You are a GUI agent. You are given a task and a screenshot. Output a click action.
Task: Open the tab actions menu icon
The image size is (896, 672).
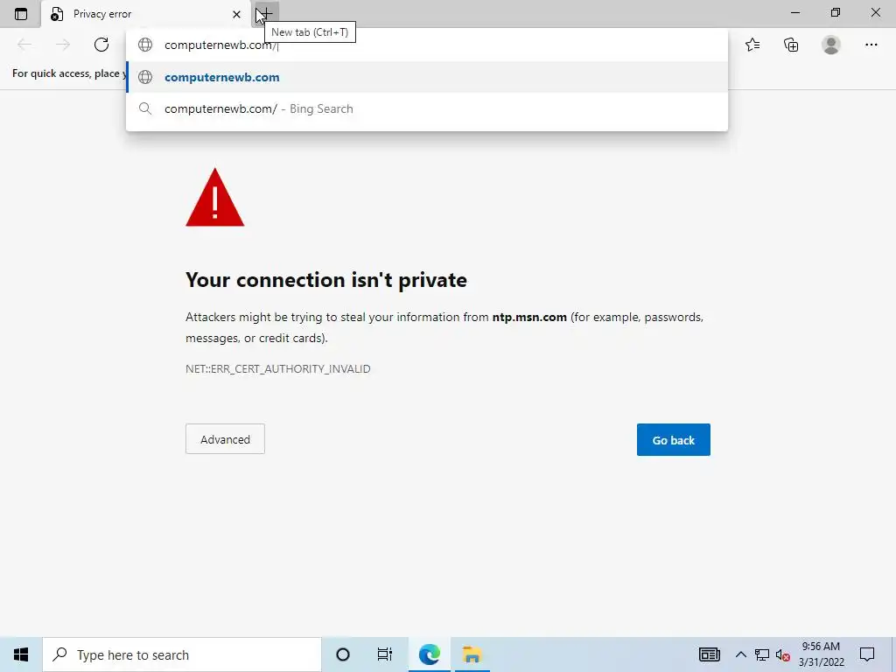[21, 14]
